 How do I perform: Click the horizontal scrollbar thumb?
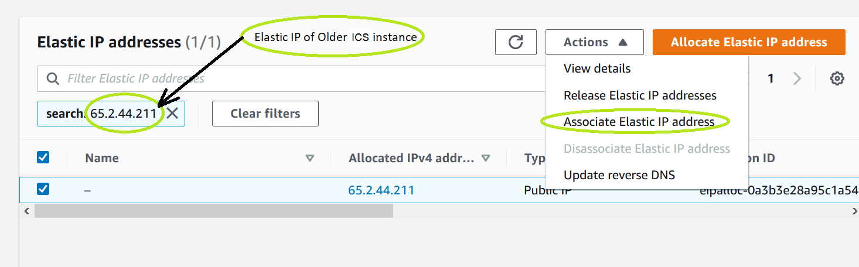pyautogui.click(x=214, y=211)
